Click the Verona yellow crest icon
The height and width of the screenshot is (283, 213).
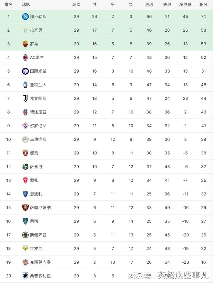point(25,248)
